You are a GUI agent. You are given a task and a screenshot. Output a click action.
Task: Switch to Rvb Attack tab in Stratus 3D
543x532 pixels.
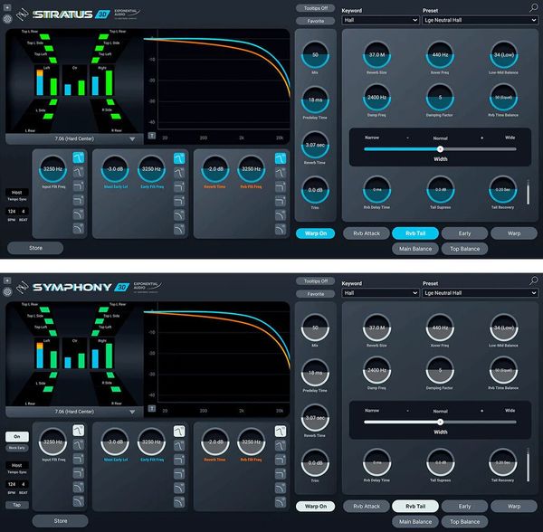point(367,233)
